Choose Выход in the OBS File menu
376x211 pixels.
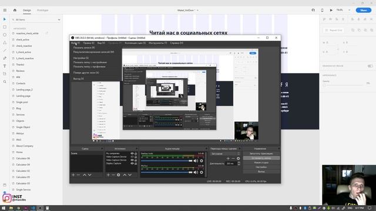(79, 79)
